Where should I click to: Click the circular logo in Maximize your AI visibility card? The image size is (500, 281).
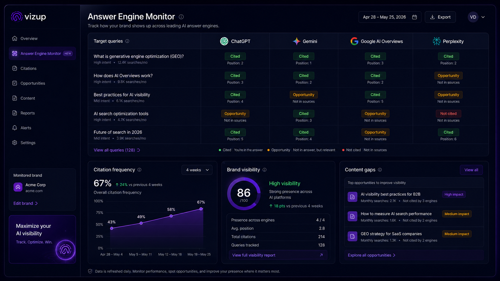pos(65,250)
